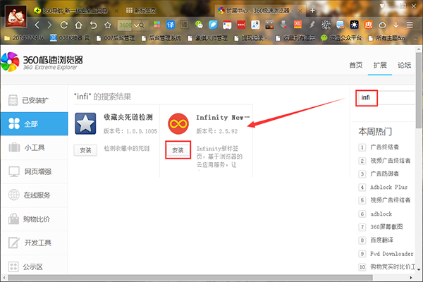Install the Infinity New Tab extension
This screenshot has height=282, width=423.
[x=178, y=150]
